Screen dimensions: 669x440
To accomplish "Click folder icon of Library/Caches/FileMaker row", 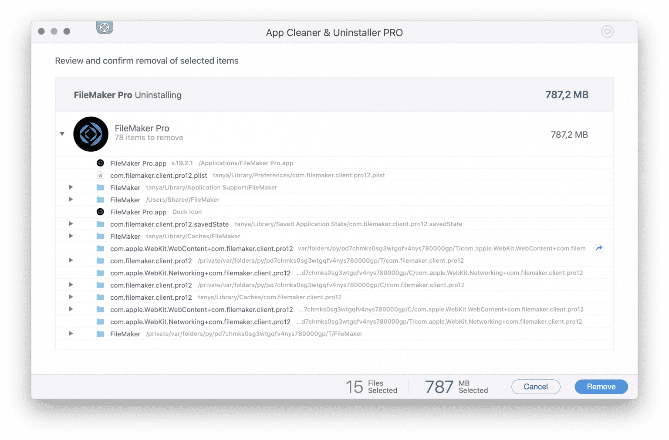I will [100, 236].
